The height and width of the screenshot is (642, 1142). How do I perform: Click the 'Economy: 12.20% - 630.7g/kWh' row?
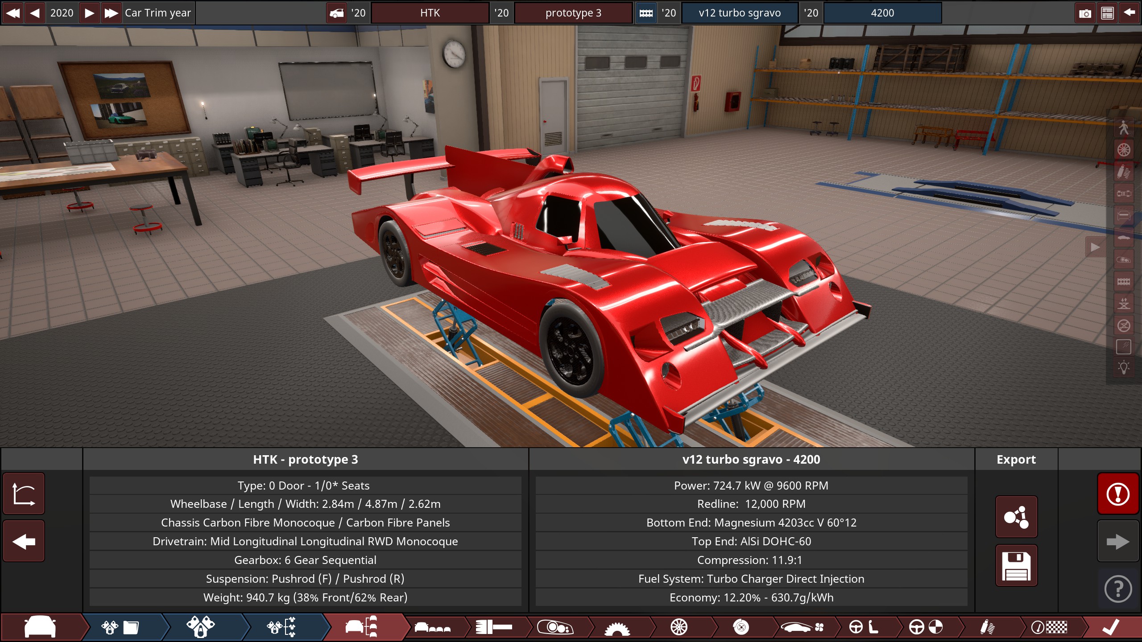click(x=751, y=597)
